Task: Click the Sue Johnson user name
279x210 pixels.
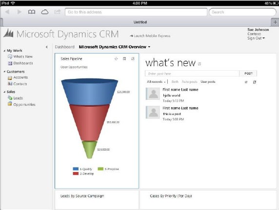Action: coord(258,30)
